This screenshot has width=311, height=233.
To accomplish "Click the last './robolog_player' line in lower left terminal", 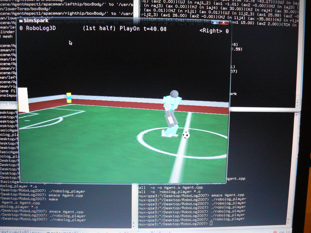I will [x=68, y=220].
